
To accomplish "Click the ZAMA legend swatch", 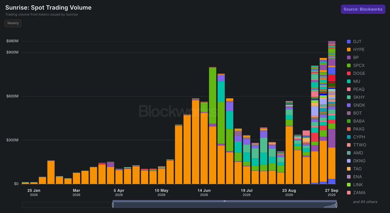I will (x=349, y=193).
